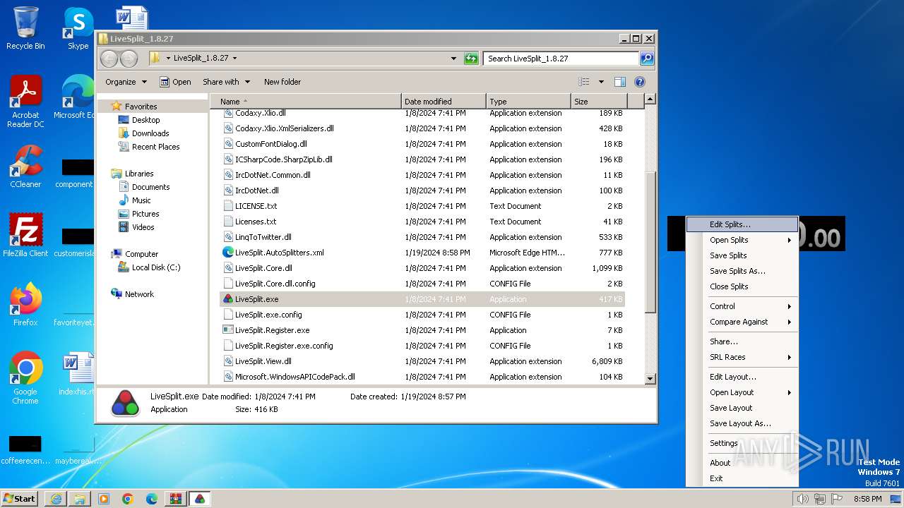Expand the Open Splits submenu

coord(742,240)
